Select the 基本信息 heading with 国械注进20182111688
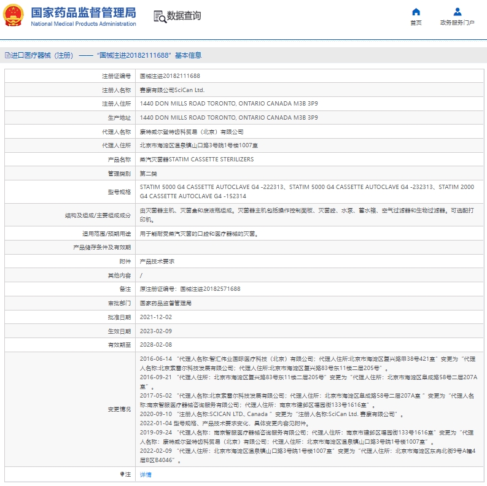The height and width of the screenshot is (486, 487). [x=149, y=55]
